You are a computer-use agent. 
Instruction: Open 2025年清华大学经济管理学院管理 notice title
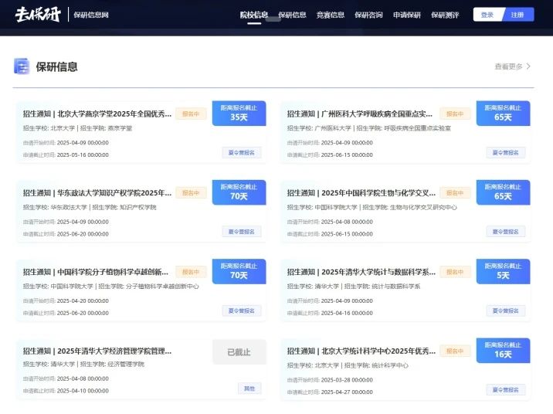pos(97,351)
